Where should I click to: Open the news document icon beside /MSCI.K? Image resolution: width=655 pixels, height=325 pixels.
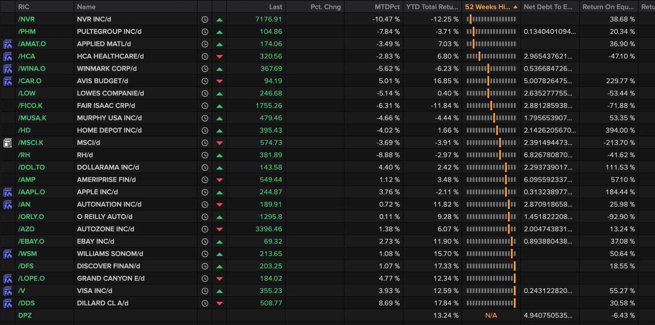coord(7,143)
